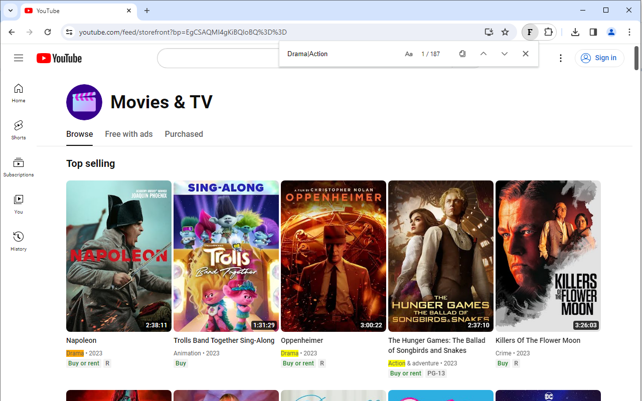Go back to the previous page
The image size is (642, 401).
[x=12, y=32]
